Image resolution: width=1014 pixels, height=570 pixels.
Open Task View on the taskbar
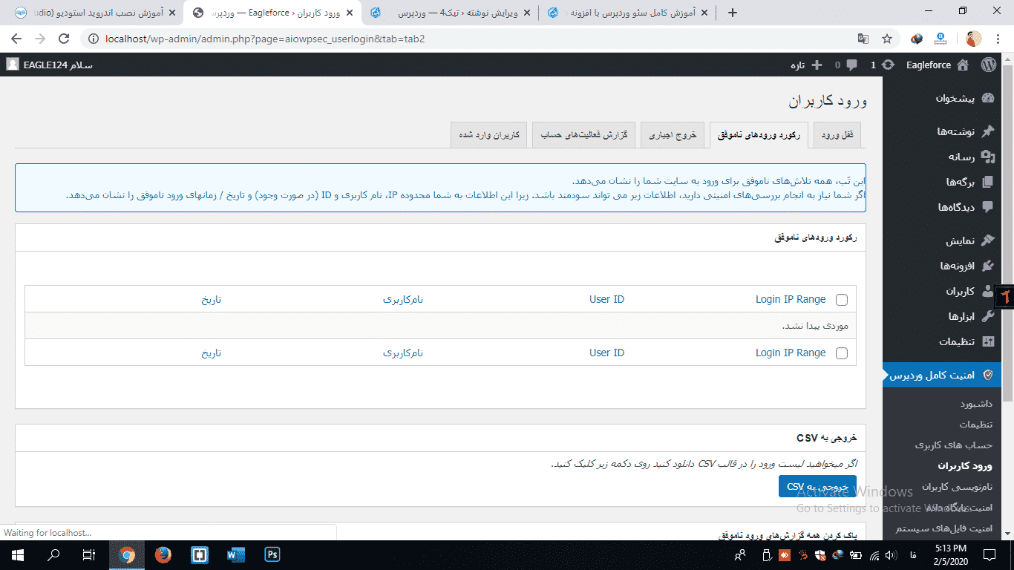point(89,554)
